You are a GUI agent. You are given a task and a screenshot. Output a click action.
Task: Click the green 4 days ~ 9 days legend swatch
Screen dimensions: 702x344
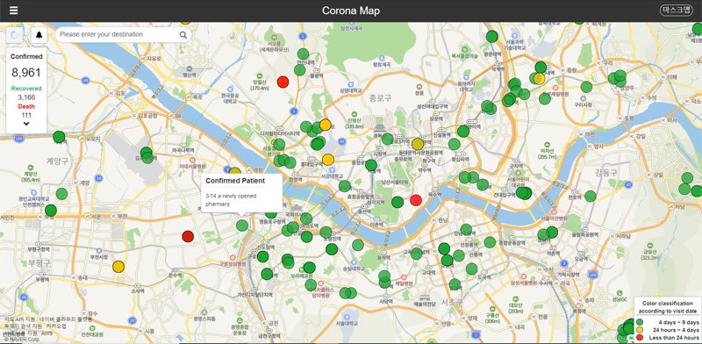pyautogui.click(x=640, y=322)
